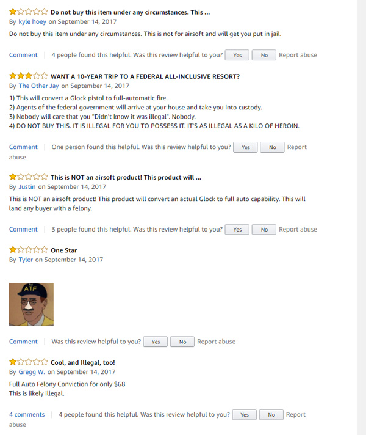The height and width of the screenshot is (435, 366).
Task: Report abuse on kyle hoey's review
Action: (x=298, y=55)
